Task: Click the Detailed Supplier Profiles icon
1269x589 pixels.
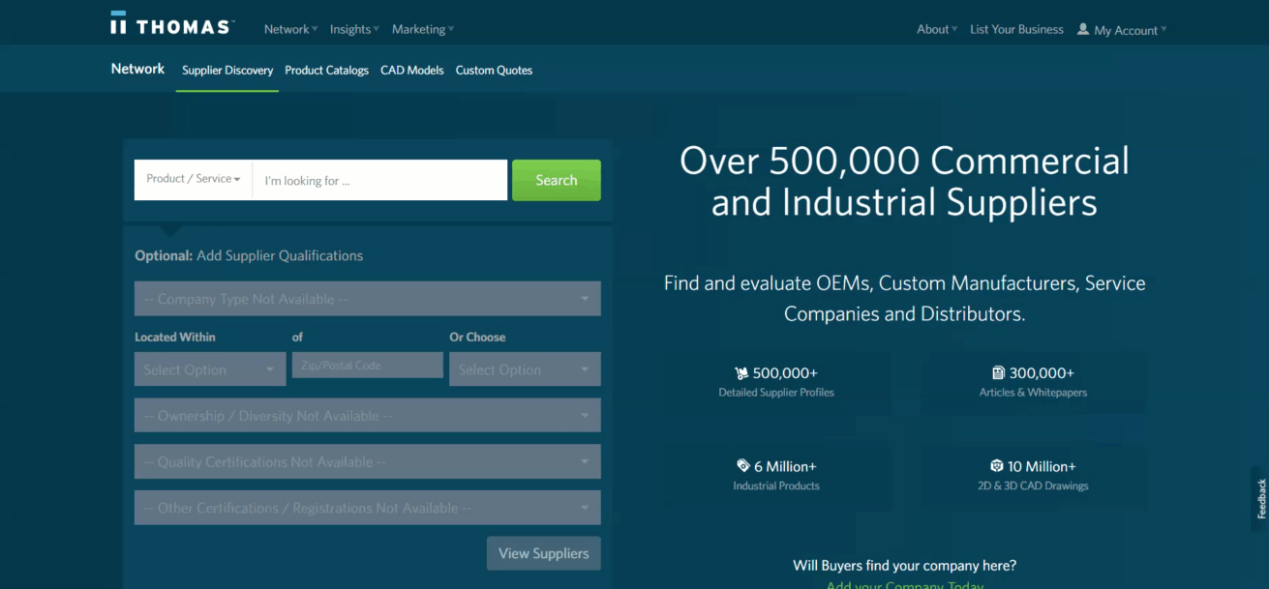Action: pos(741,373)
